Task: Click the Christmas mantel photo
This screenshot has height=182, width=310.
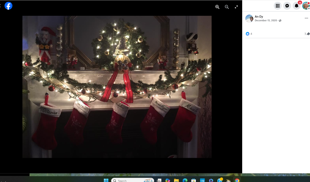Action: (x=117, y=87)
